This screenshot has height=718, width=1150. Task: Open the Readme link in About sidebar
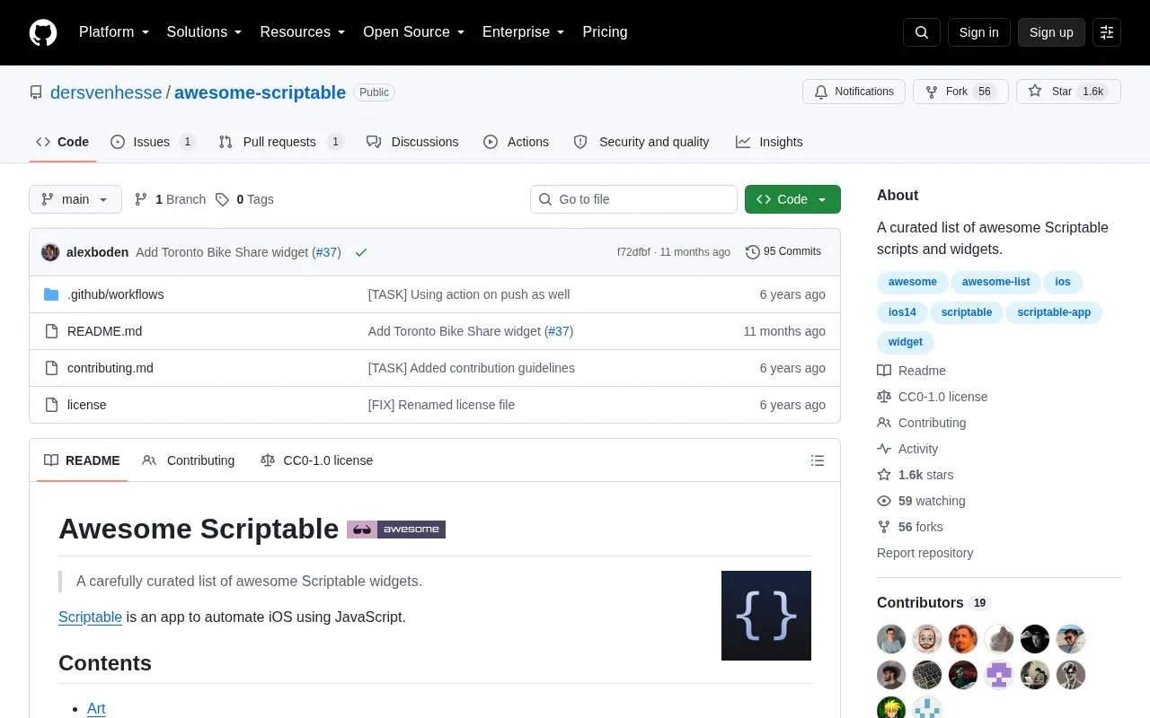pos(912,371)
